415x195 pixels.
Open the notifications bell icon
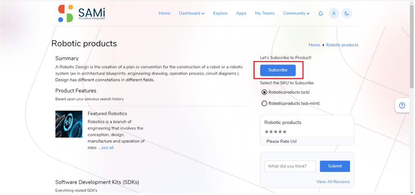click(321, 14)
